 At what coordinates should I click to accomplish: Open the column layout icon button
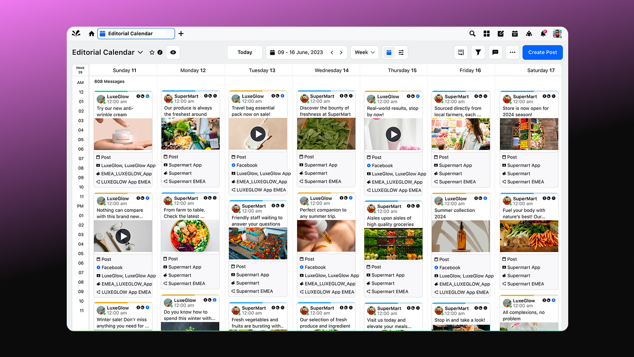pos(461,52)
